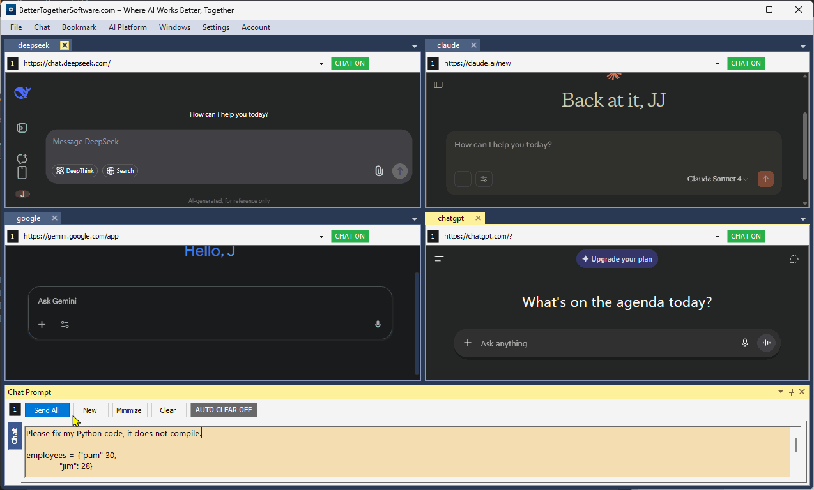Open the Bookmark menu

point(79,27)
